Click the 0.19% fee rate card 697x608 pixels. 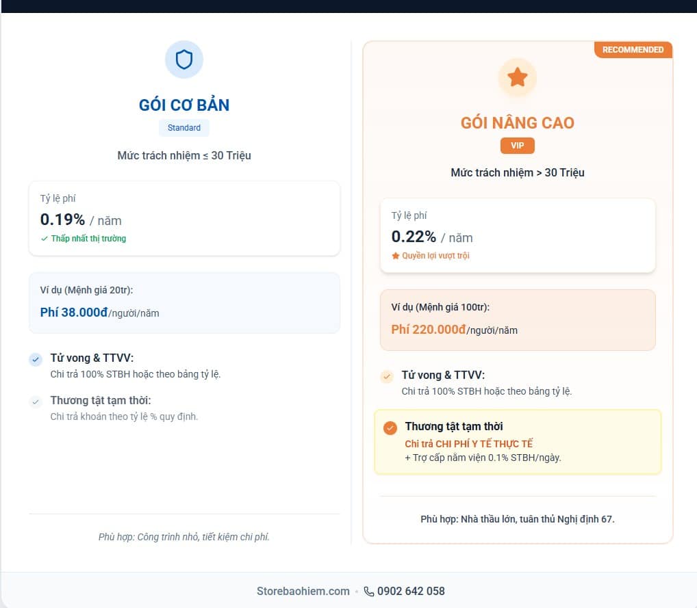[184, 218]
